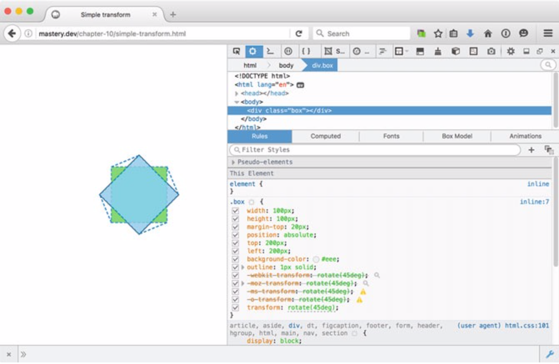Open the wrench icon in the bottom bar
The width and height of the screenshot is (559, 364).
(549, 354)
